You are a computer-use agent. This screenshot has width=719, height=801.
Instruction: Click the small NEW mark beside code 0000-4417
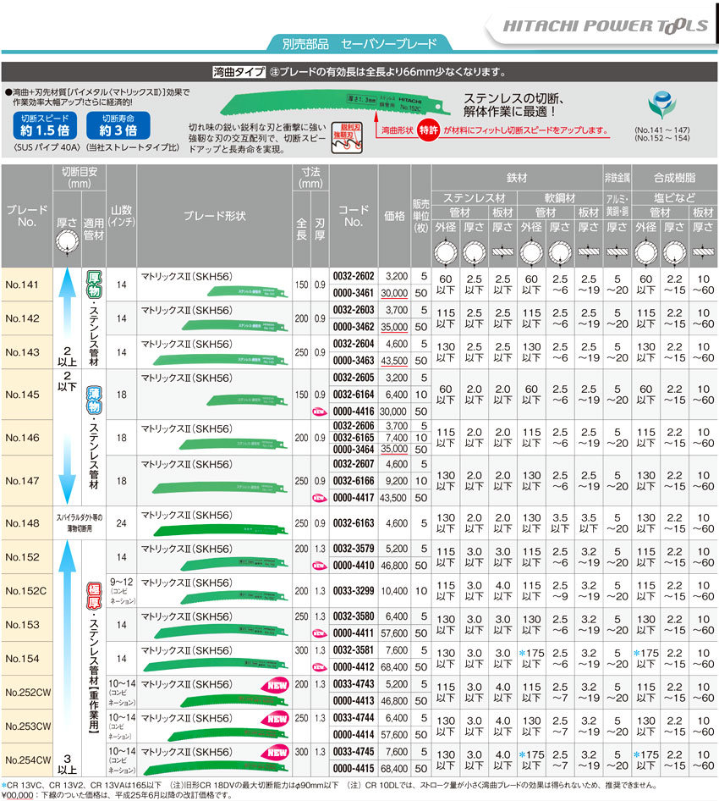320,498
